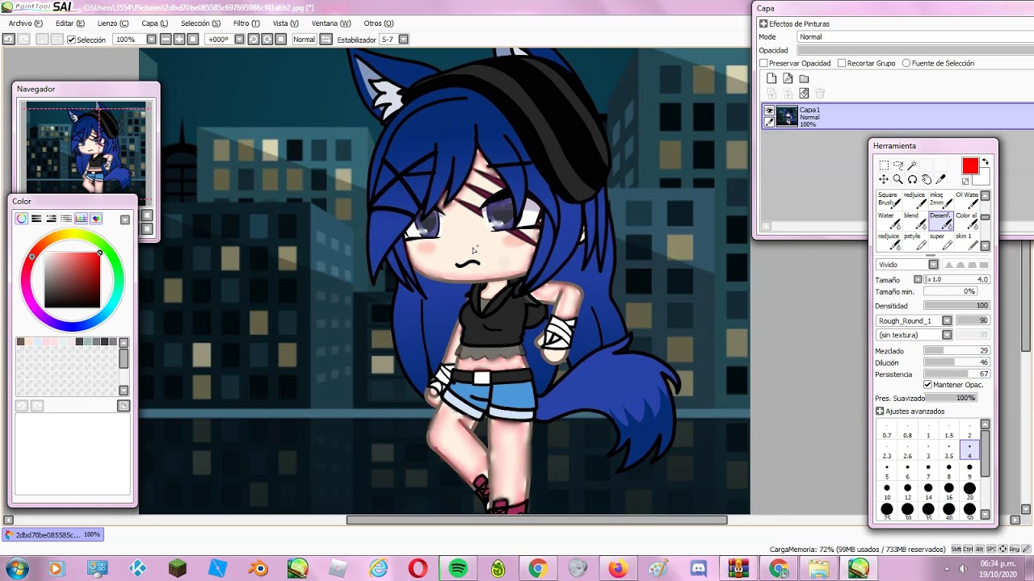Adjust the Dilución slider

[956, 362]
